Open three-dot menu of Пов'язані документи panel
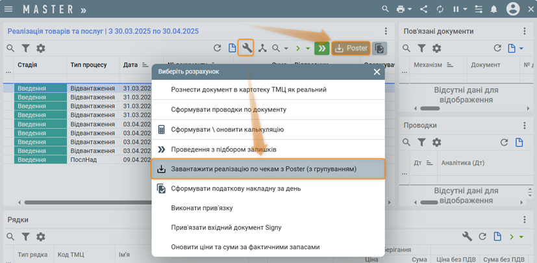The image size is (537, 263). click(x=524, y=31)
